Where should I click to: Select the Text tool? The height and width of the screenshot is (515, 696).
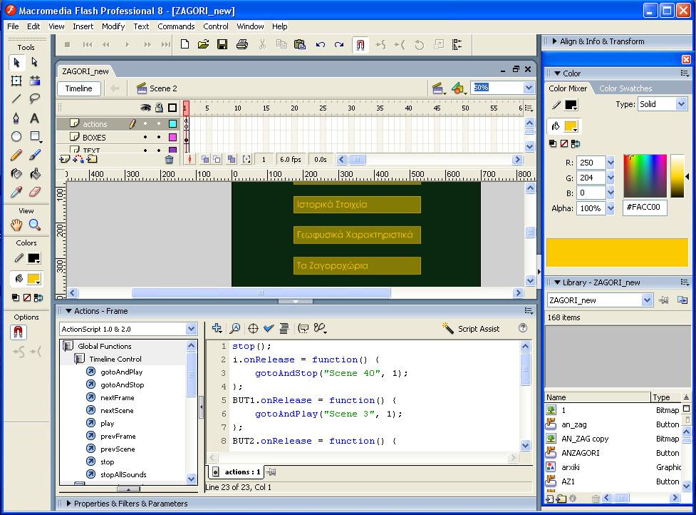(35, 118)
